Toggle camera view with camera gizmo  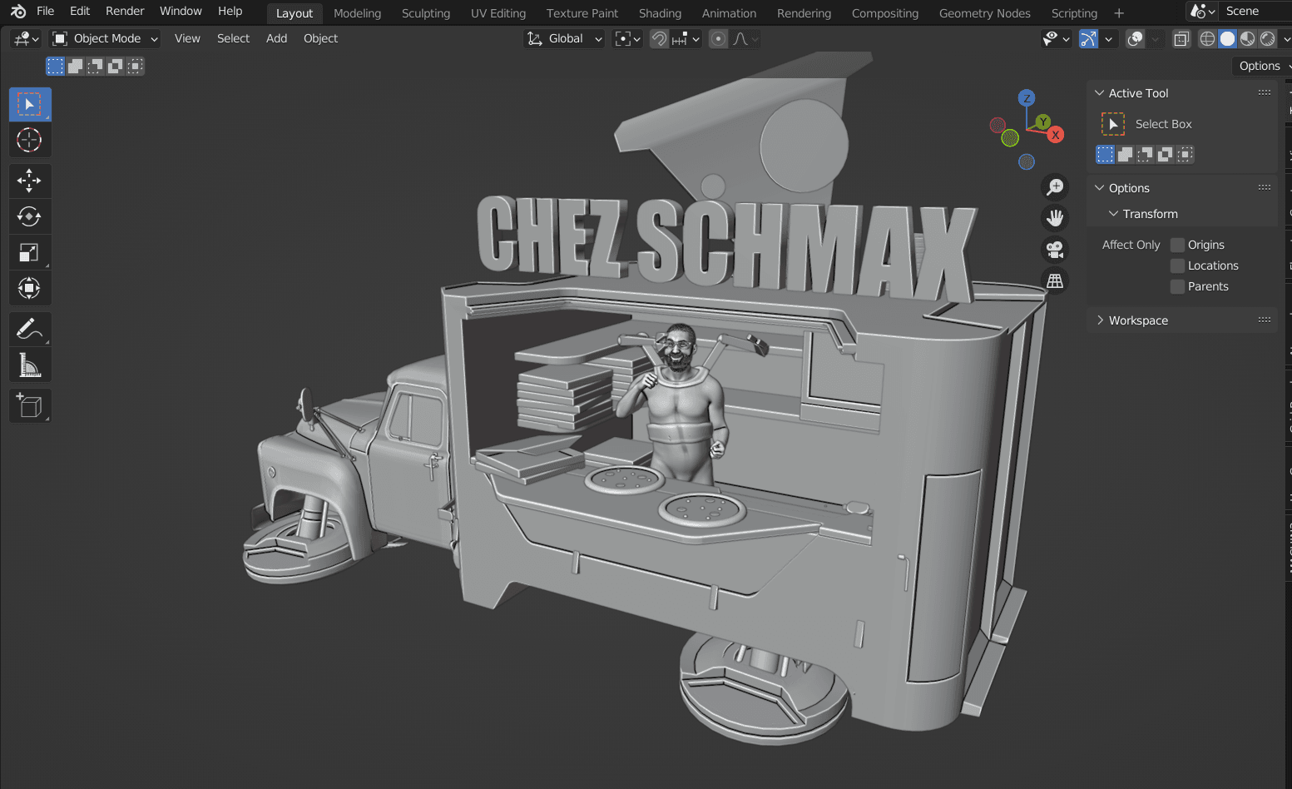pos(1055,249)
